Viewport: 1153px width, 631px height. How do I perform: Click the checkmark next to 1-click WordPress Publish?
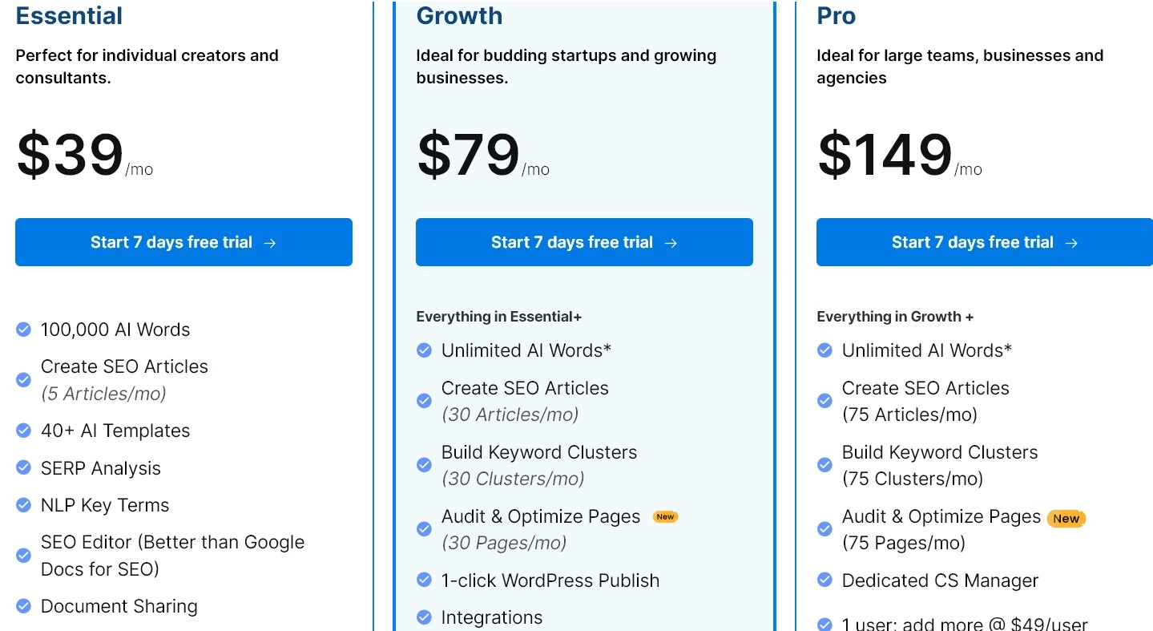tap(424, 580)
